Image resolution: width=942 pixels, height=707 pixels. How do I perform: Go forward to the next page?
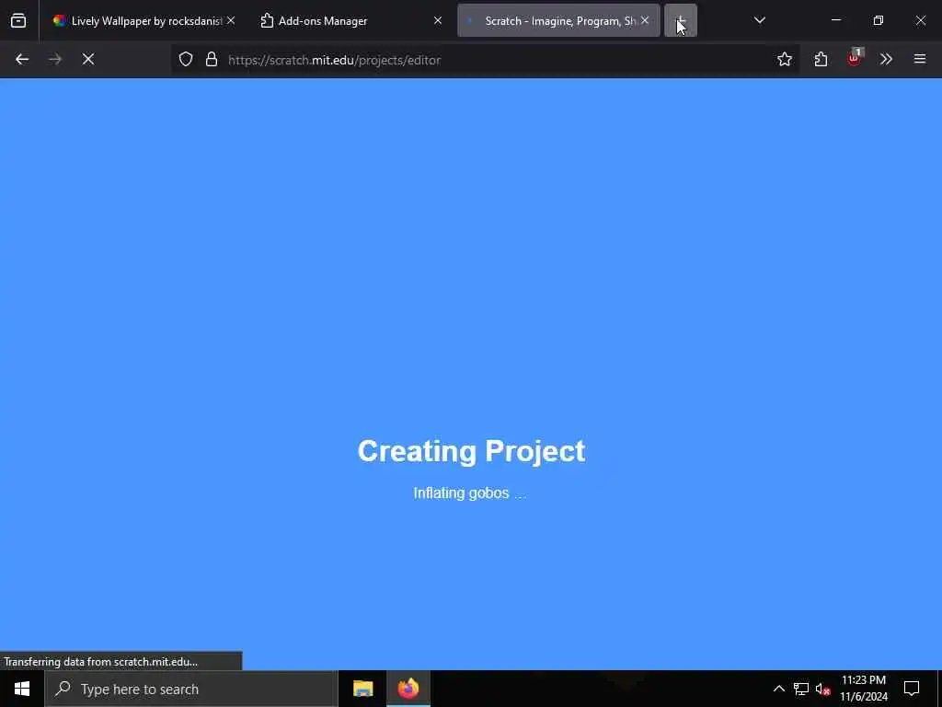point(54,60)
